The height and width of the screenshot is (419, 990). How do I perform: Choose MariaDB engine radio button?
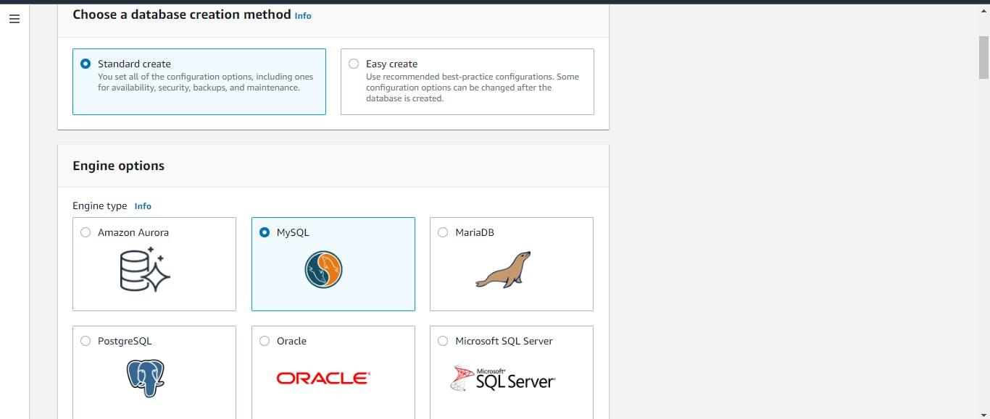[x=443, y=232]
